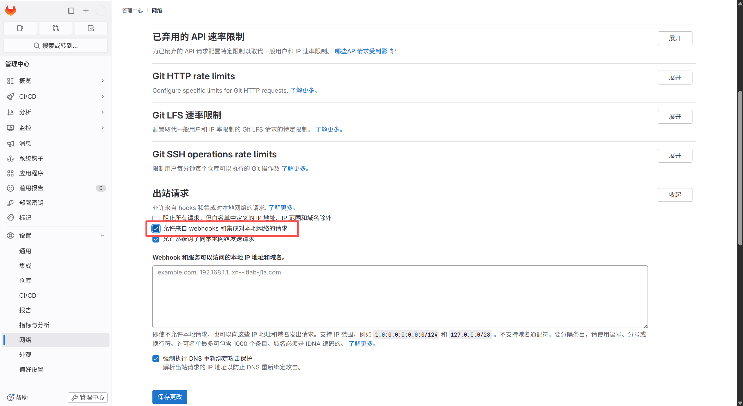Click the 保存更改 button
743x406 pixels.
(x=170, y=397)
